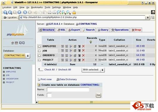Click the red drop icon for EMPLOYEE table
This screenshot has height=112, width=158.
pos(83,46)
